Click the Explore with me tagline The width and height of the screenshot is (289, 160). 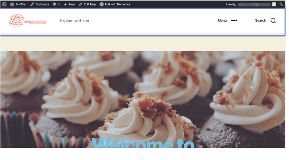(74, 21)
